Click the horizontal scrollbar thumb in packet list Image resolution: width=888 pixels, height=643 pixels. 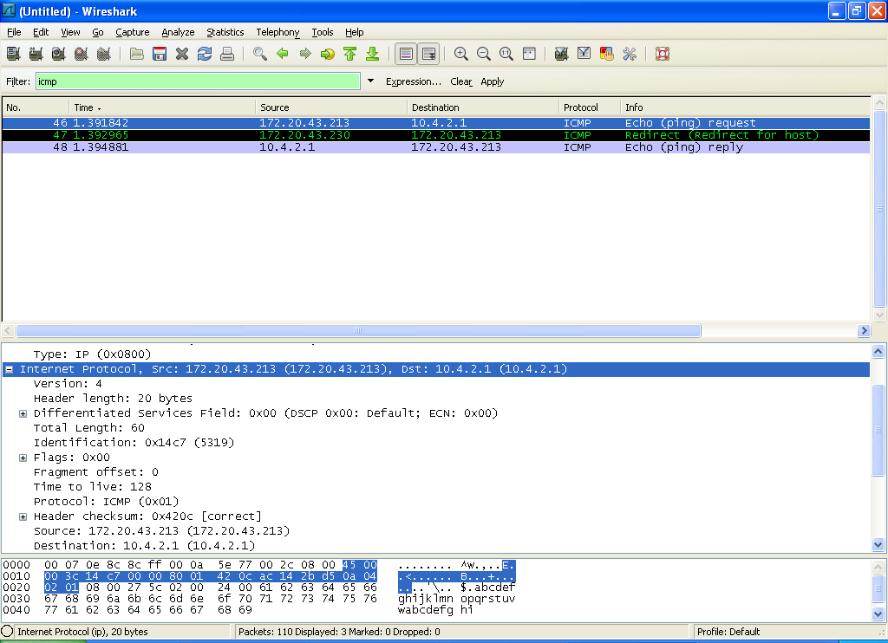pos(358,330)
